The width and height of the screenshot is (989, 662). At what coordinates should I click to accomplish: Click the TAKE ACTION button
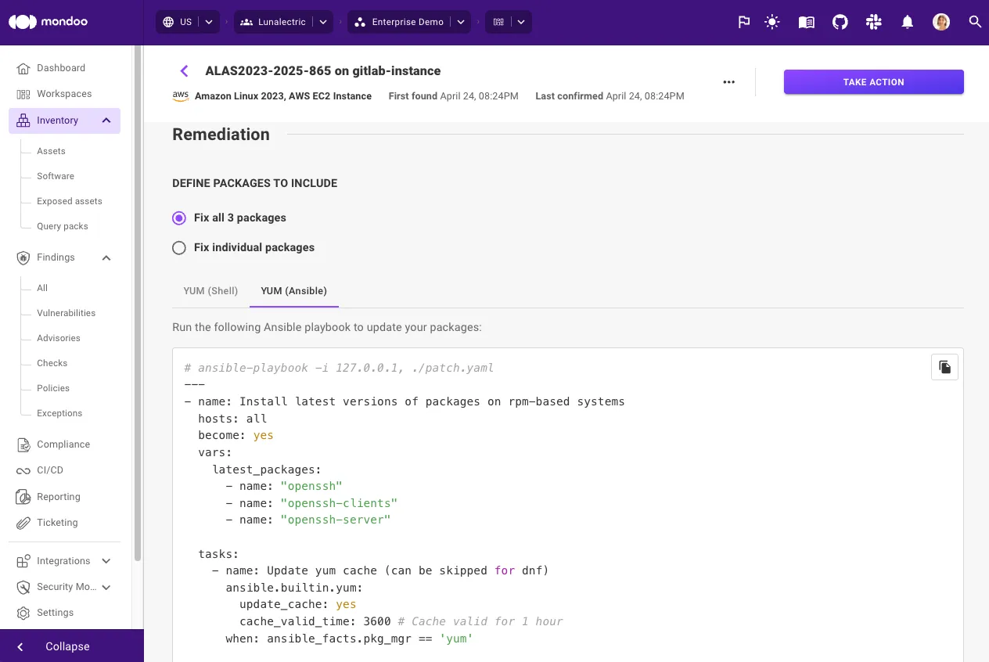pos(874,82)
